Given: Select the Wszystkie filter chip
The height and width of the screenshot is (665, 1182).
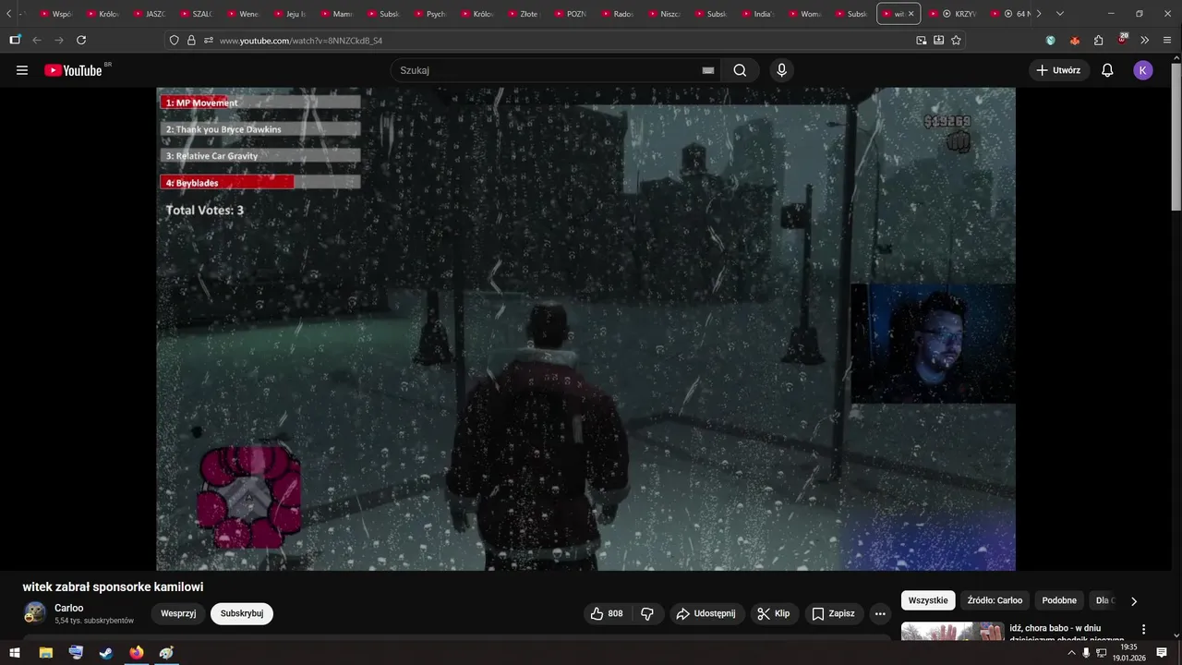Looking at the screenshot, I should [928, 600].
